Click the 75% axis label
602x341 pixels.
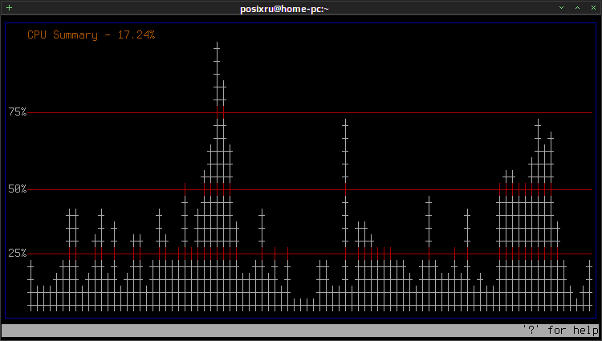[x=18, y=112]
